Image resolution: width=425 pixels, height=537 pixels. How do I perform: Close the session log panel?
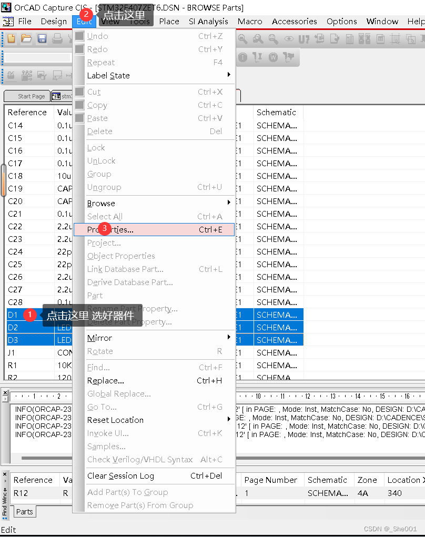point(5,392)
